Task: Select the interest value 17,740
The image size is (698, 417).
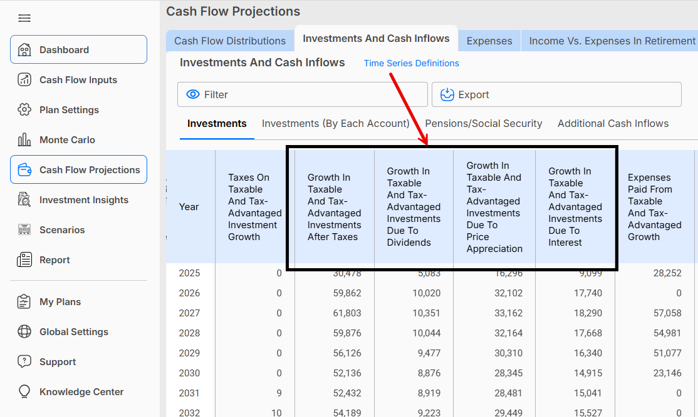Action: click(588, 293)
